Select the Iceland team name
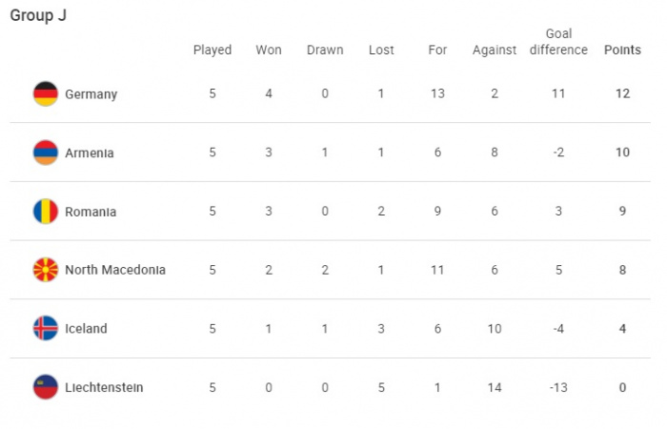 pyautogui.click(x=86, y=329)
